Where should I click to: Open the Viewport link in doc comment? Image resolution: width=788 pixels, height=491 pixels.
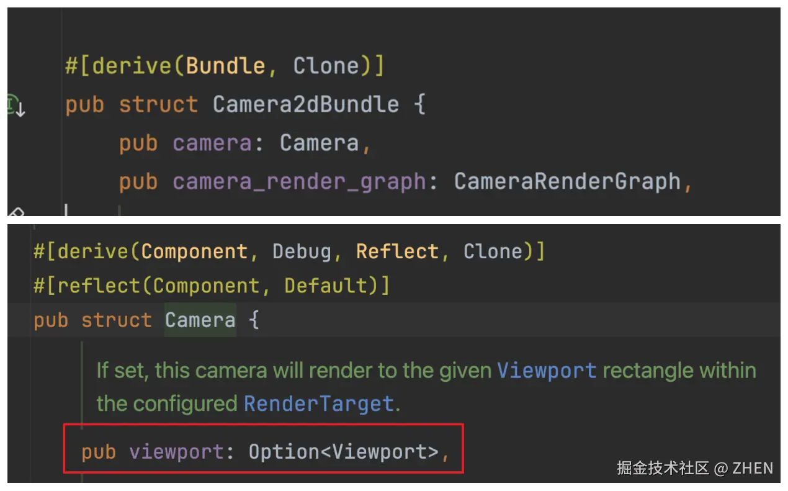click(547, 371)
